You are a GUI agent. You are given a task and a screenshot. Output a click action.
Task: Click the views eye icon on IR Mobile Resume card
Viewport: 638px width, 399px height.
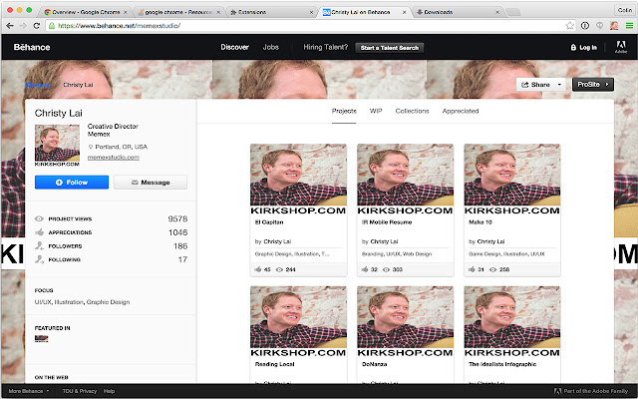click(x=386, y=269)
